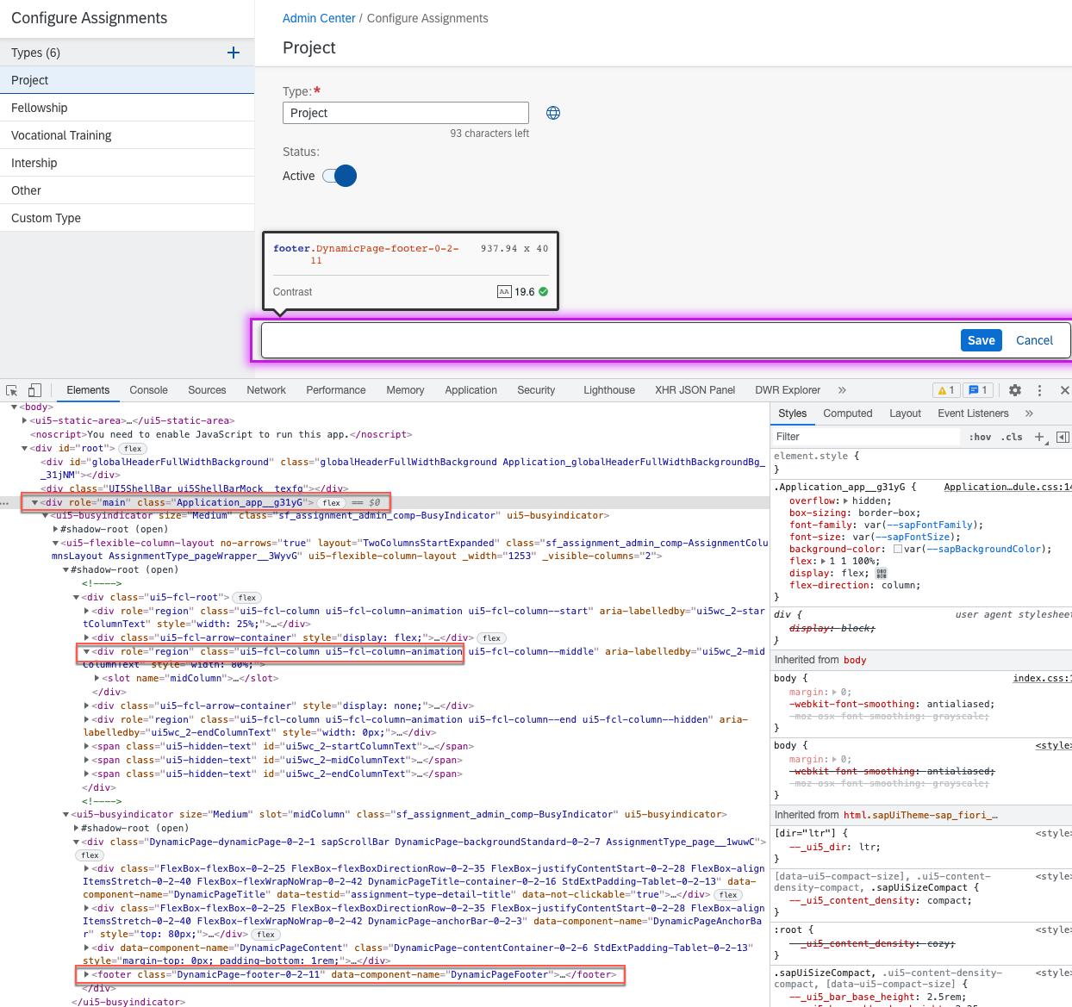Open the Computed styles tab
This screenshot has height=1007, width=1072.
click(847, 413)
